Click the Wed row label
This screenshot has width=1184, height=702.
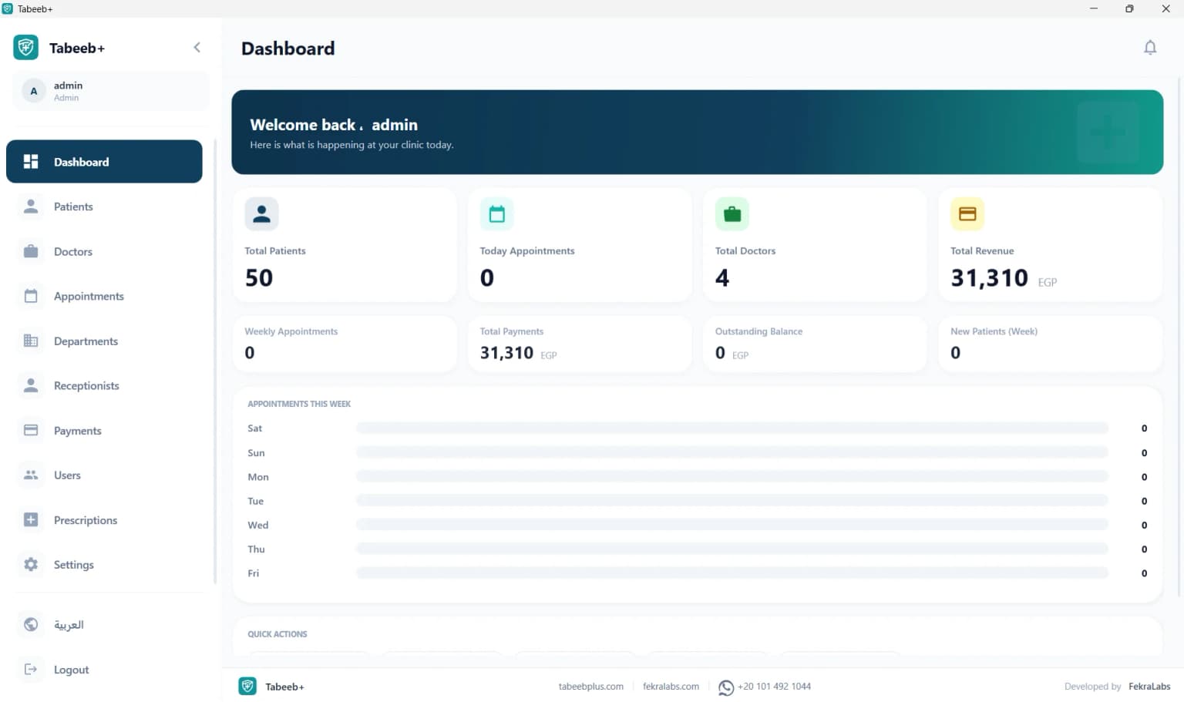tap(257, 525)
